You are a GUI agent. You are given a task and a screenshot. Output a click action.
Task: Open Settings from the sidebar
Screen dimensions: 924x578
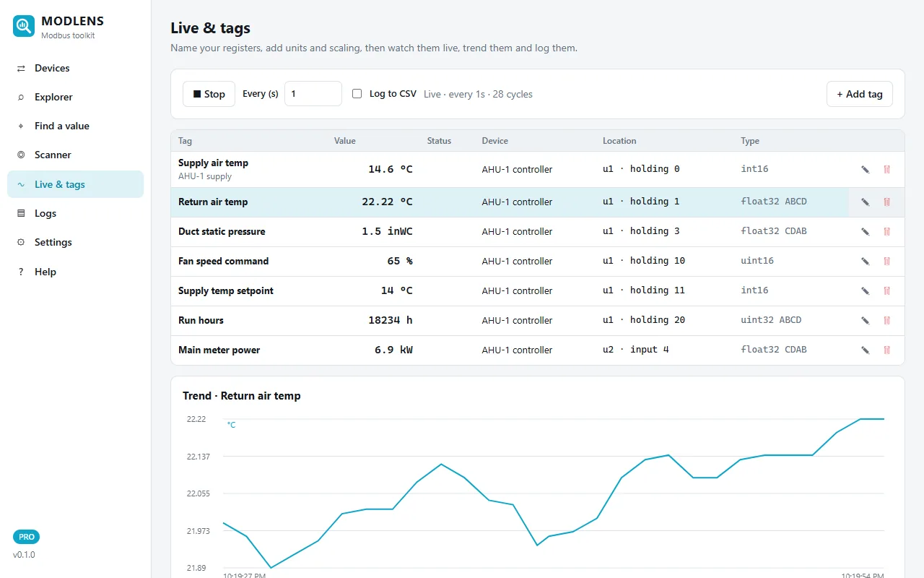pyautogui.click(x=75, y=242)
